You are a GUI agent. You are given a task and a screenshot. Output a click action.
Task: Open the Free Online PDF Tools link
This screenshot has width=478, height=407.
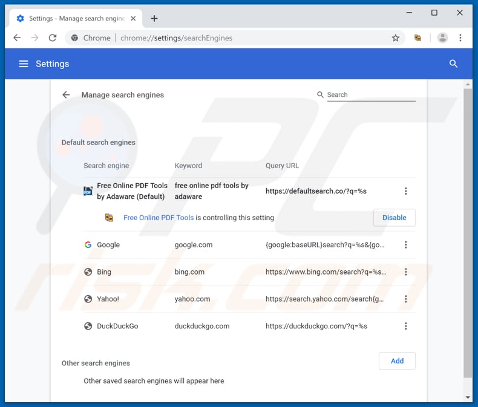pyautogui.click(x=159, y=218)
